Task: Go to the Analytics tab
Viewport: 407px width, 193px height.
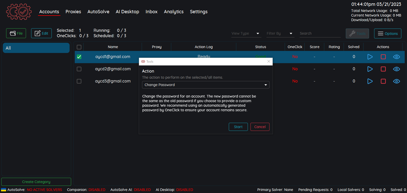Action: (x=174, y=12)
